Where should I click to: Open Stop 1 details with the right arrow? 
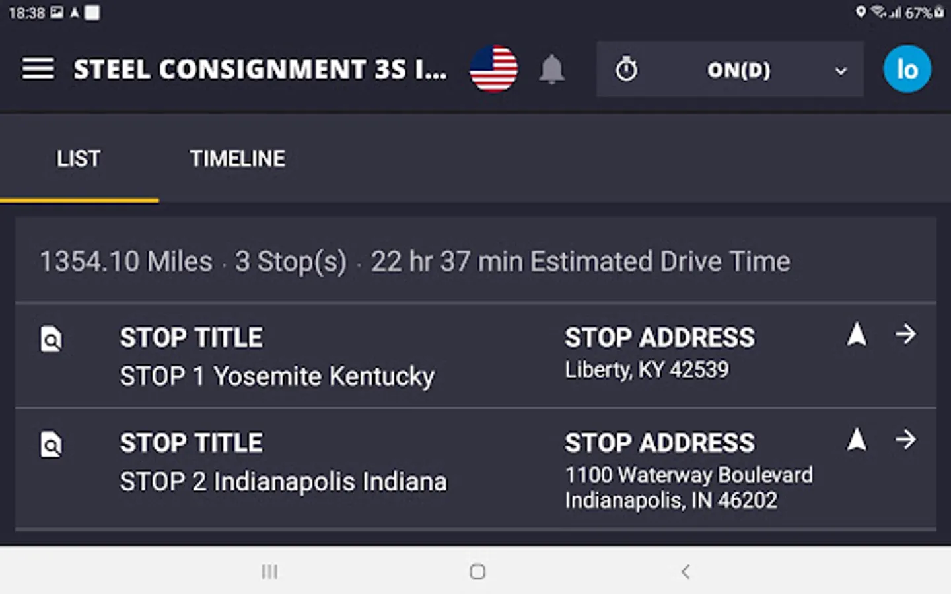[906, 335]
